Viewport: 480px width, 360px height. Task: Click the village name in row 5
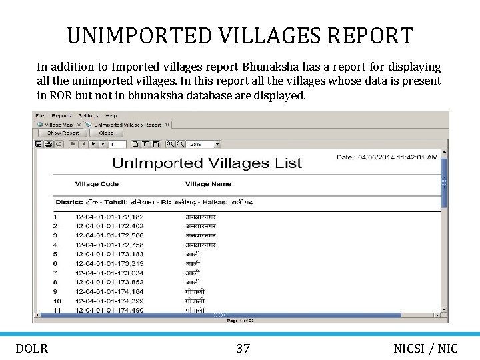(x=193, y=254)
